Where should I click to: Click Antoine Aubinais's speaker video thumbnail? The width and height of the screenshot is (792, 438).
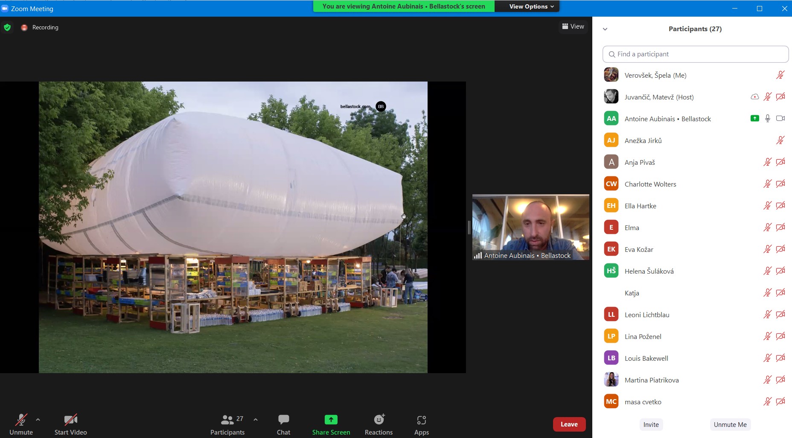coord(530,227)
